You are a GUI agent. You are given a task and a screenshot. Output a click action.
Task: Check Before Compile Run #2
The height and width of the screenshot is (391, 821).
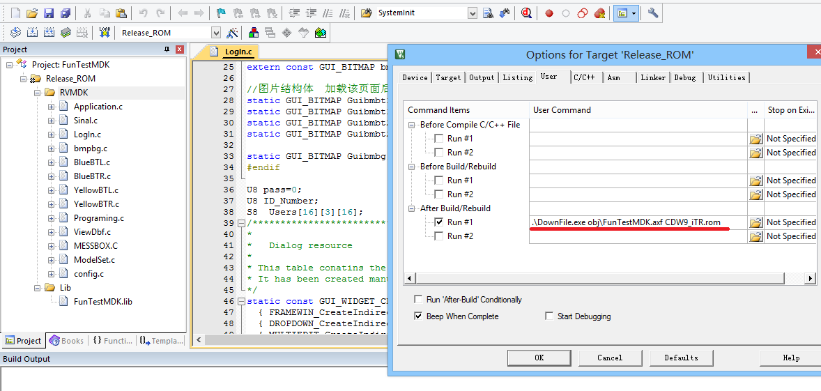[x=438, y=153]
